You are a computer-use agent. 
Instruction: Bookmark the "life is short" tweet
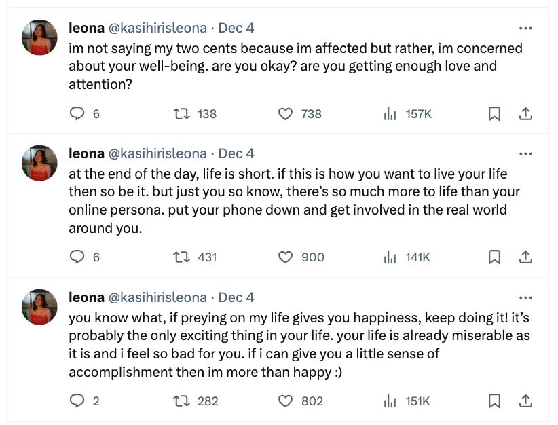coord(495,257)
